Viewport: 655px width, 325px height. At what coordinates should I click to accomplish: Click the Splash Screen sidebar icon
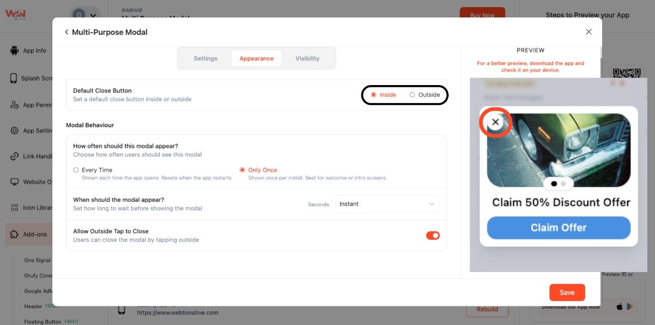click(x=14, y=78)
